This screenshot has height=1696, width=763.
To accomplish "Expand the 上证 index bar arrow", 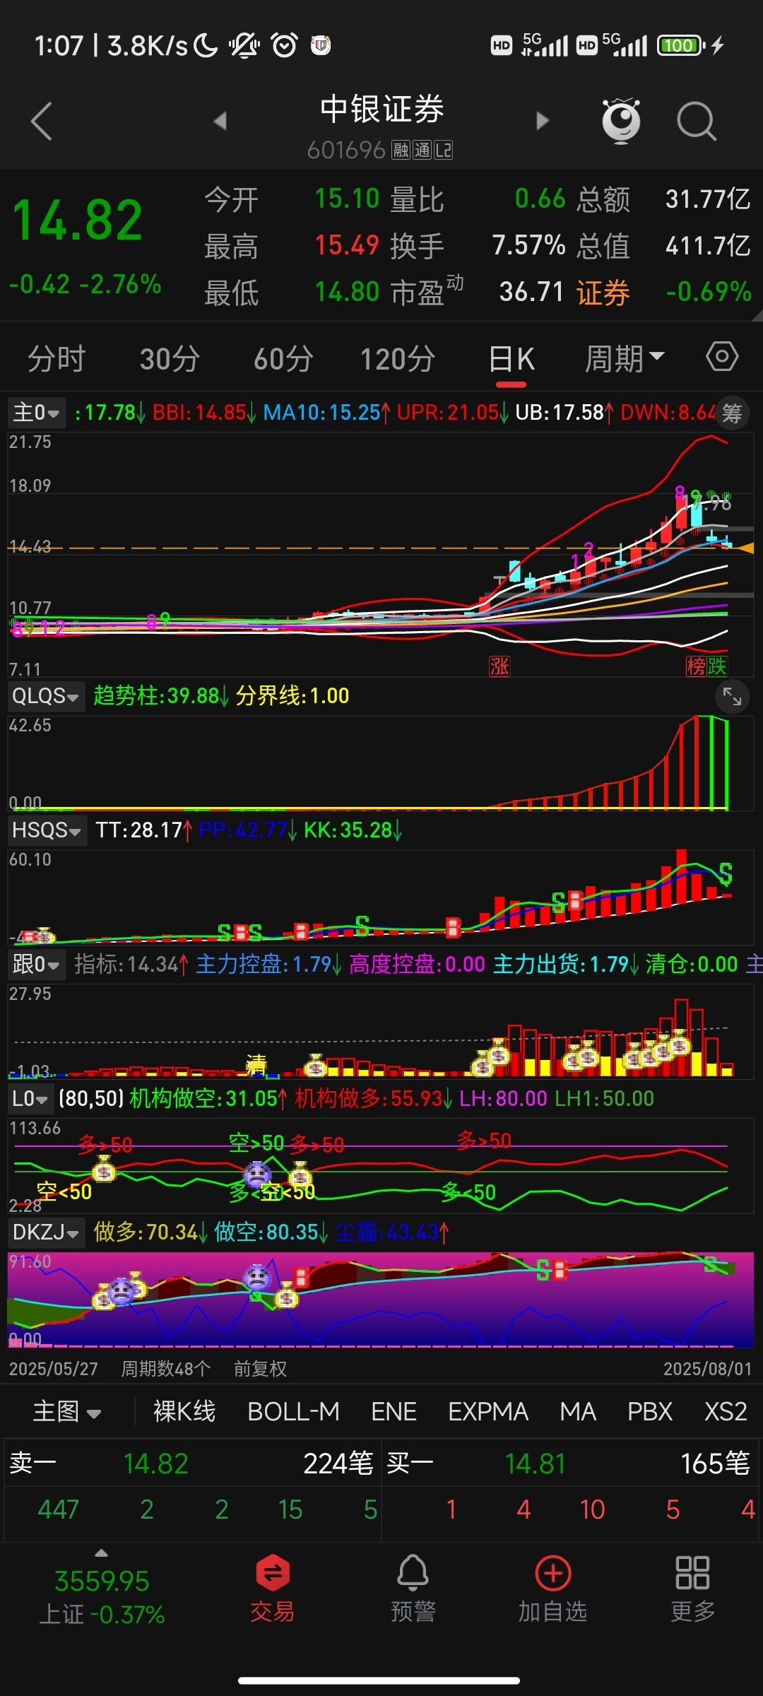I will coord(102,1553).
